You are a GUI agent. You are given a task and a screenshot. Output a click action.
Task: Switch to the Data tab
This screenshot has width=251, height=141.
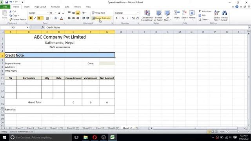(67, 7)
